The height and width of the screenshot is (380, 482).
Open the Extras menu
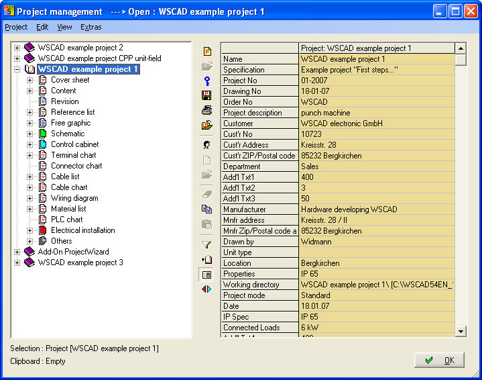click(x=91, y=27)
